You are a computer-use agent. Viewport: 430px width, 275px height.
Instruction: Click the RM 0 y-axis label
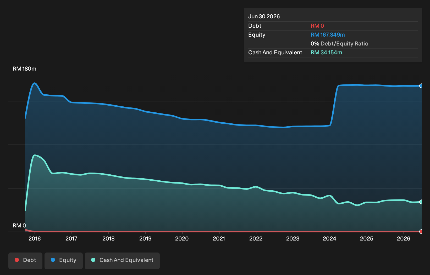pyautogui.click(x=19, y=225)
